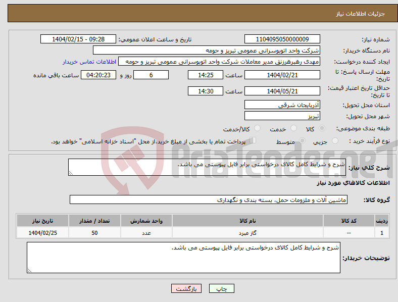Image resolution: width=398 pixels, height=302 pixels.
Task: Click the نام کالا column header
Action: point(247,221)
